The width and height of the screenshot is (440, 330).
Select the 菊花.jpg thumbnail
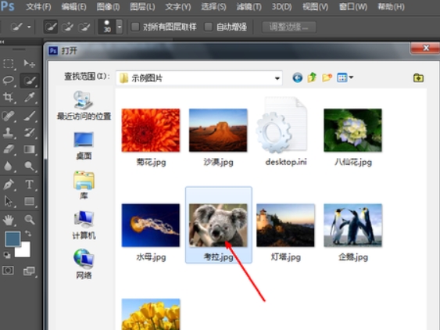pos(151,131)
